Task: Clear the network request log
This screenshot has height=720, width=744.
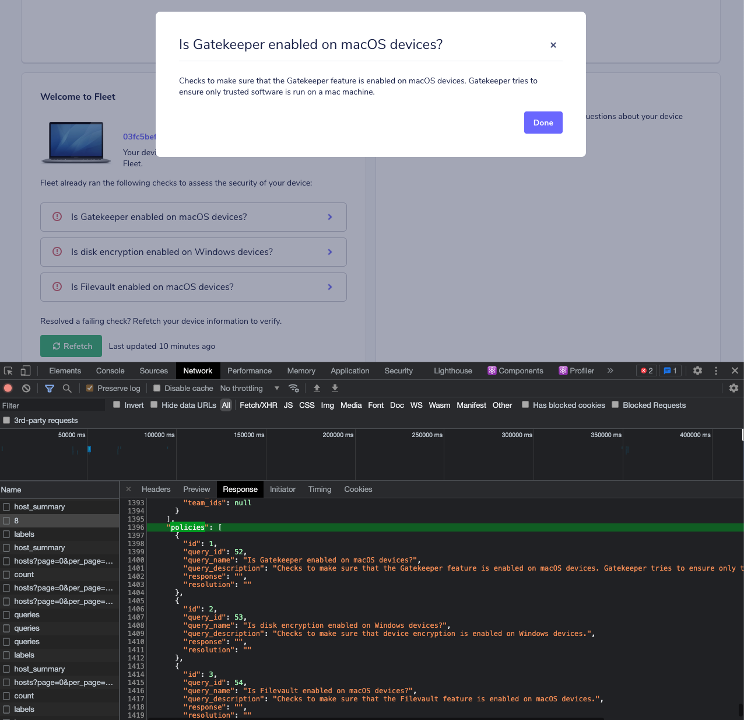Action: click(26, 388)
